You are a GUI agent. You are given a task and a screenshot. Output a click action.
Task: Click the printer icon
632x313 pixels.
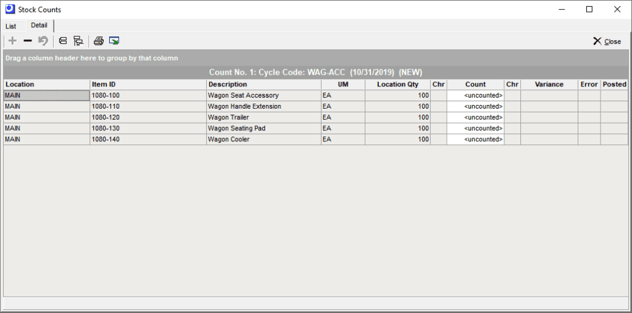(99, 41)
